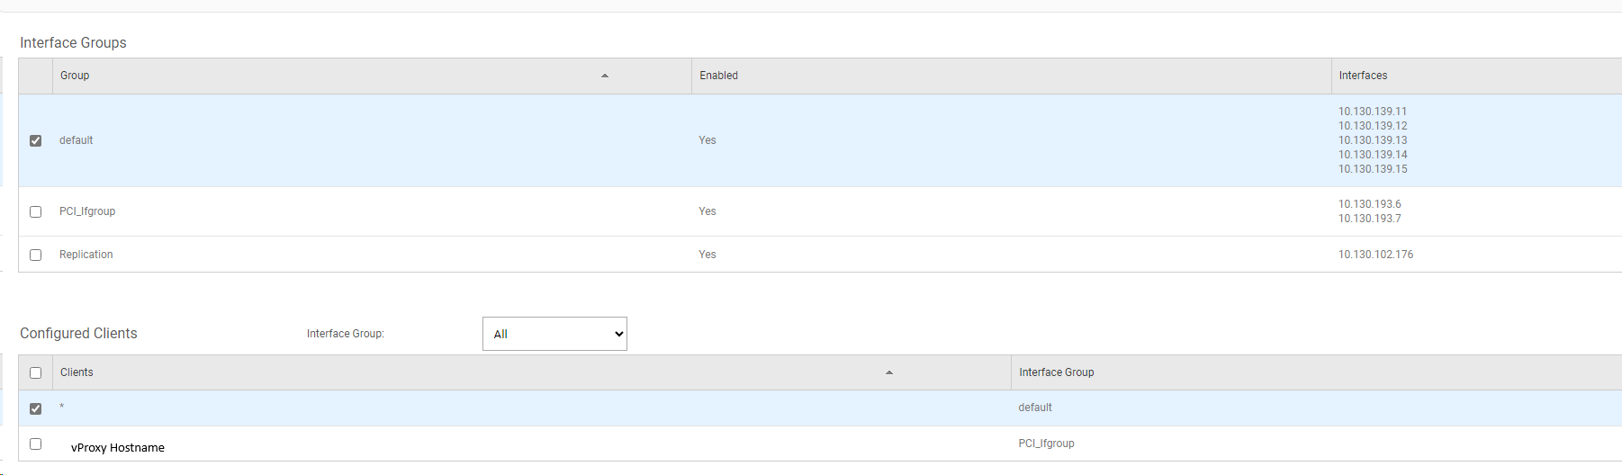
Task: Click the PCI_Ifgroup group name
Action: [x=87, y=211]
